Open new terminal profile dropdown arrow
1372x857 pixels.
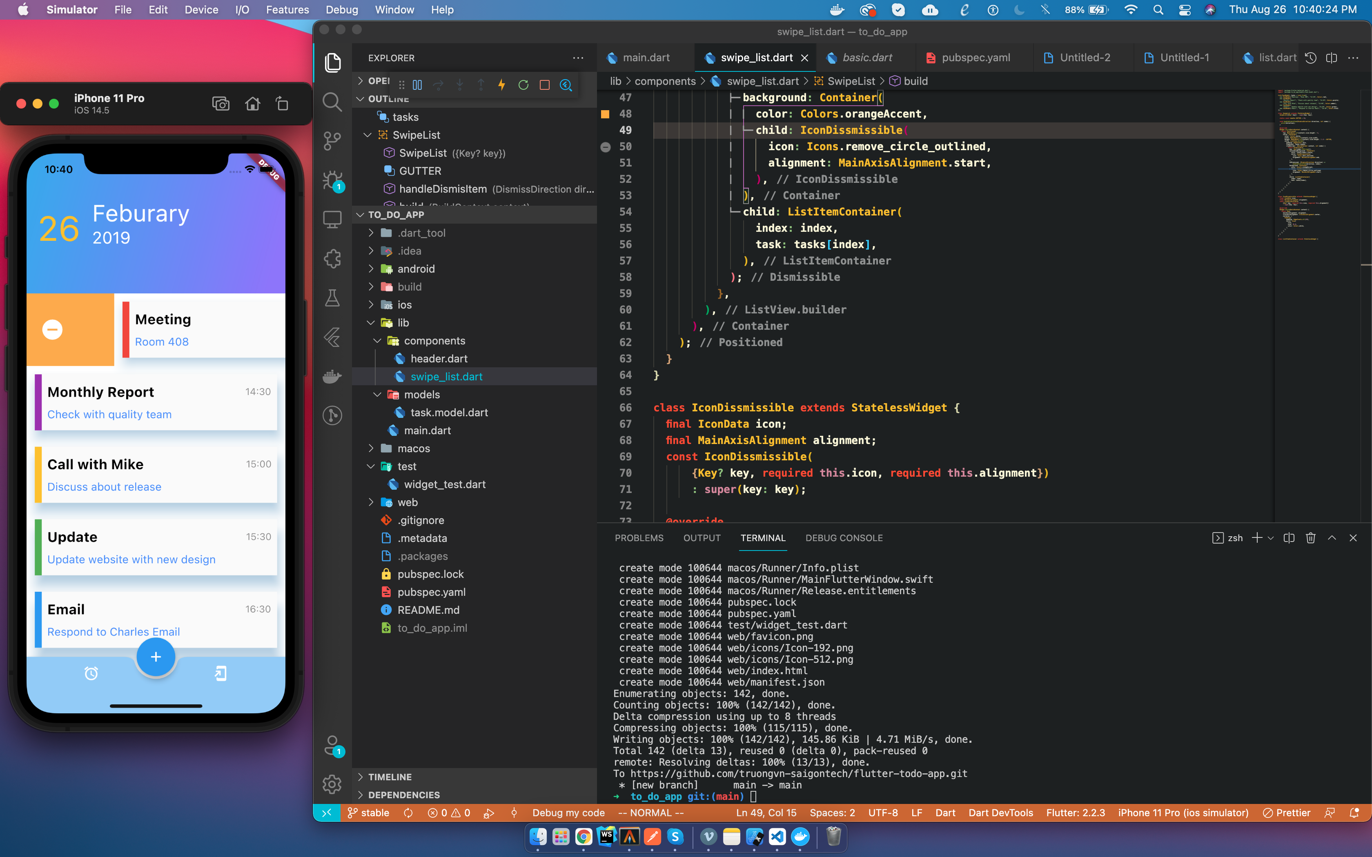point(1270,538)
